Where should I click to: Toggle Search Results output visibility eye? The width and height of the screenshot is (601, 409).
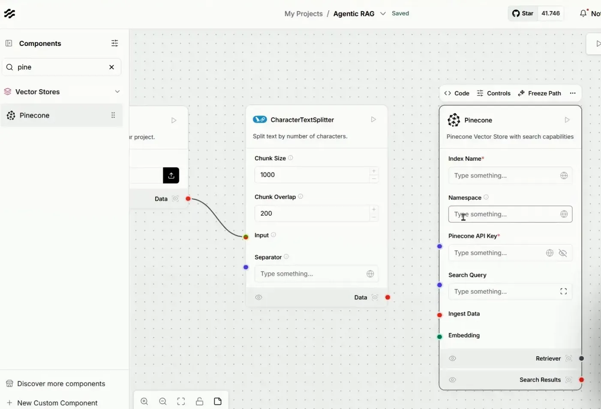click(452, 380)
